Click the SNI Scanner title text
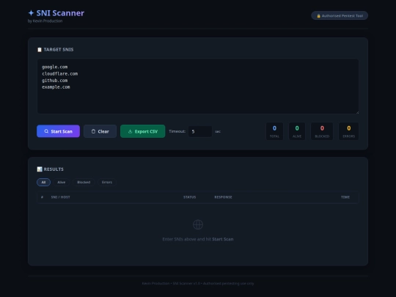 pos(60,13)
